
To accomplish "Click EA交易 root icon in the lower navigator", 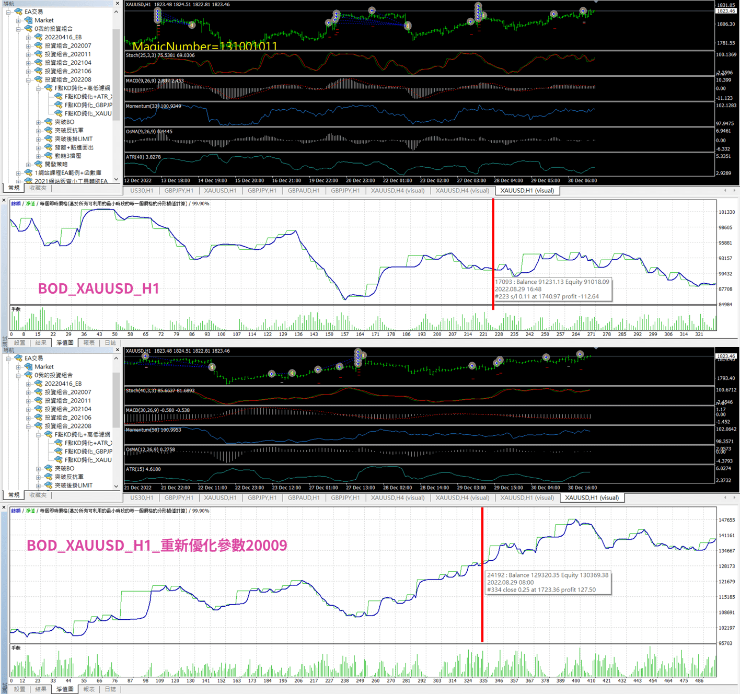I will 19,358.
